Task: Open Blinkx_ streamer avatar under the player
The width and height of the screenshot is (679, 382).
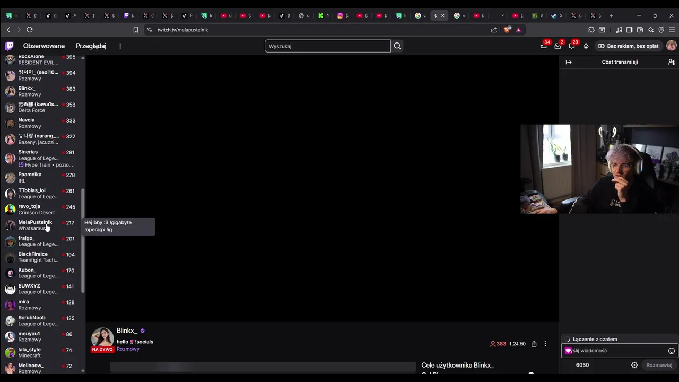Action: point(102,338)
